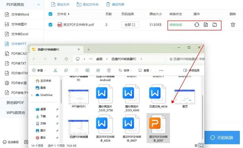Click the open output folder icon
243x148 pixels.
pos(215,25)
